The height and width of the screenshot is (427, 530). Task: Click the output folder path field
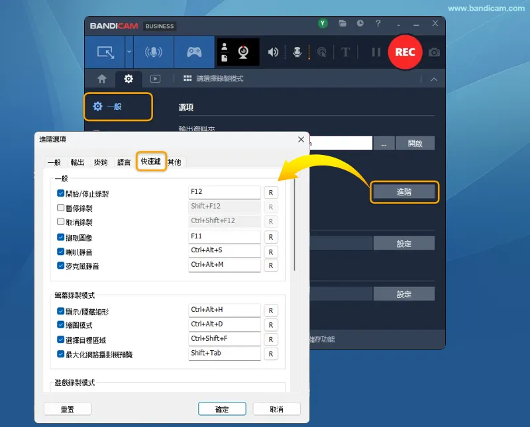341,143
